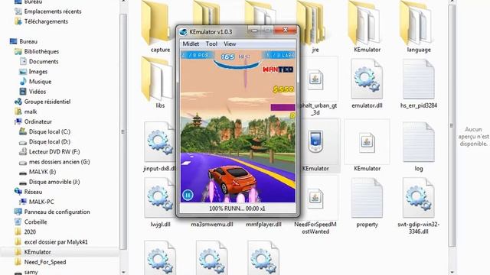490x275 pixels.
Task: Select the property file
Action: [367, 202]
